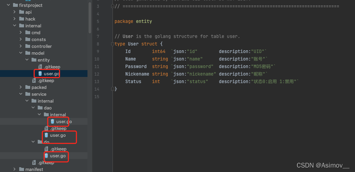Click the firstproject folder icon
355x172 pixels.
pyautogui.click(x=15, y=5)
